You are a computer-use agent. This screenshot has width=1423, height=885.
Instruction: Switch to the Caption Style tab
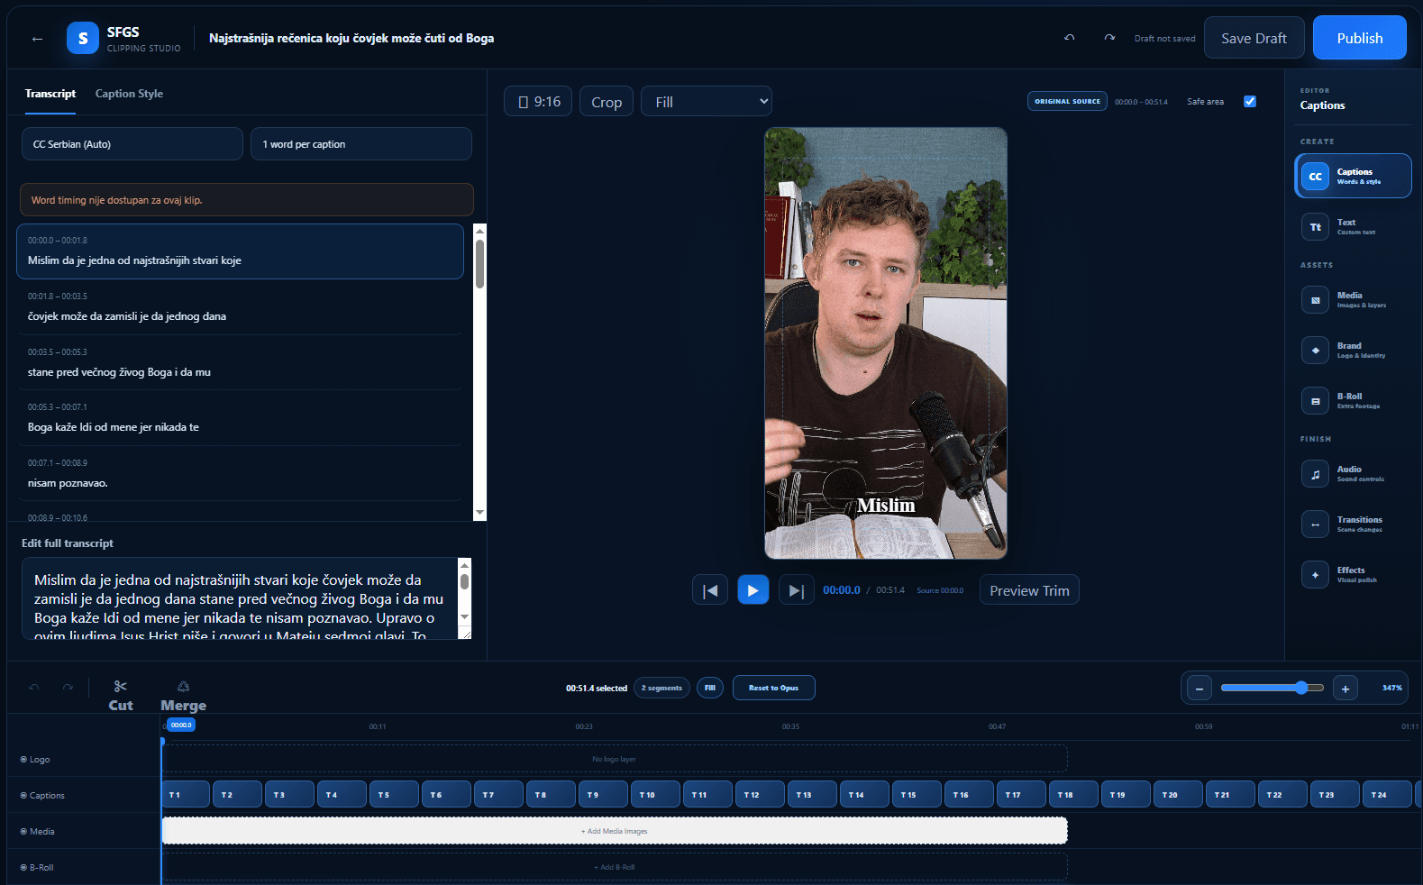(129, 94)
